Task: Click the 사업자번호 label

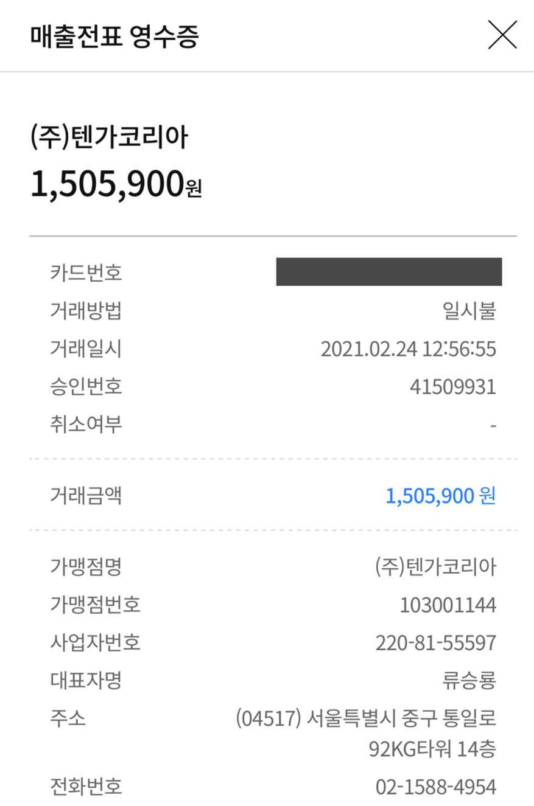Action: coord(95,642)
